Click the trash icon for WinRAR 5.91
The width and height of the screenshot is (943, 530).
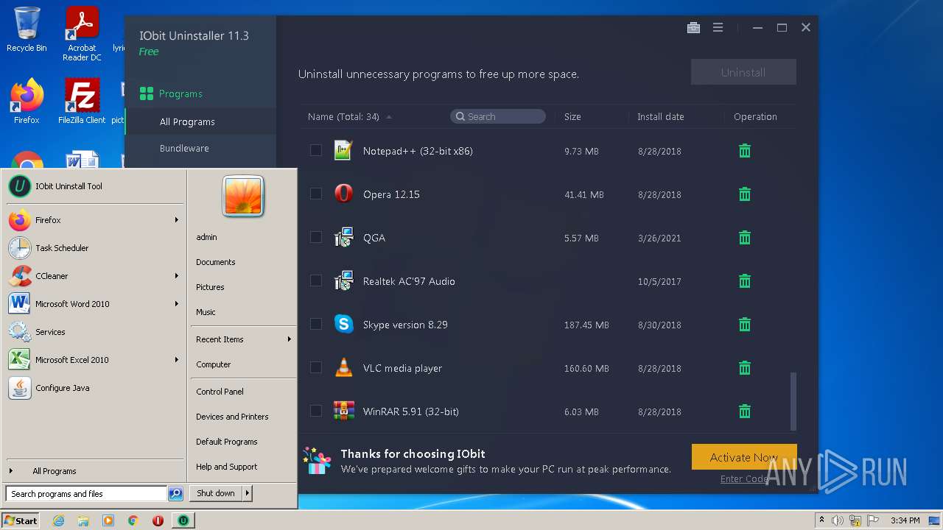pos(745,411)
